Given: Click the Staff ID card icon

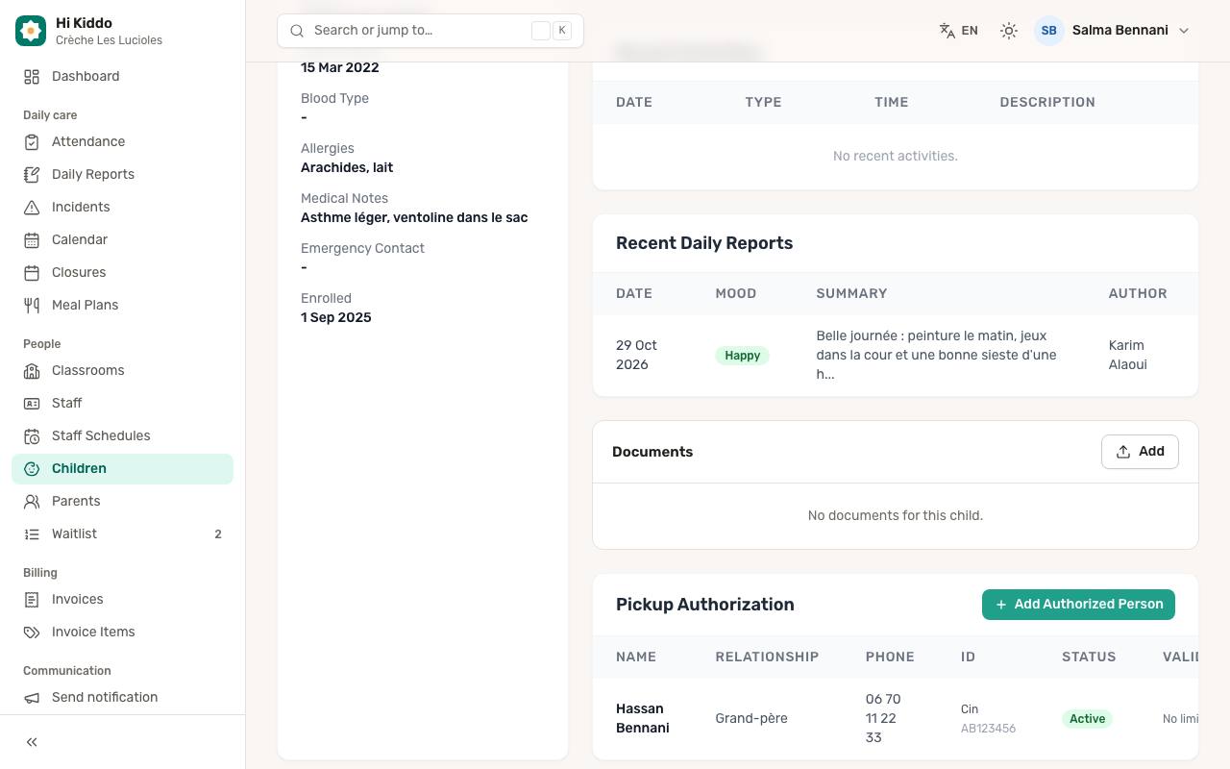Looking at the screenshot, I should coord(32,403).
